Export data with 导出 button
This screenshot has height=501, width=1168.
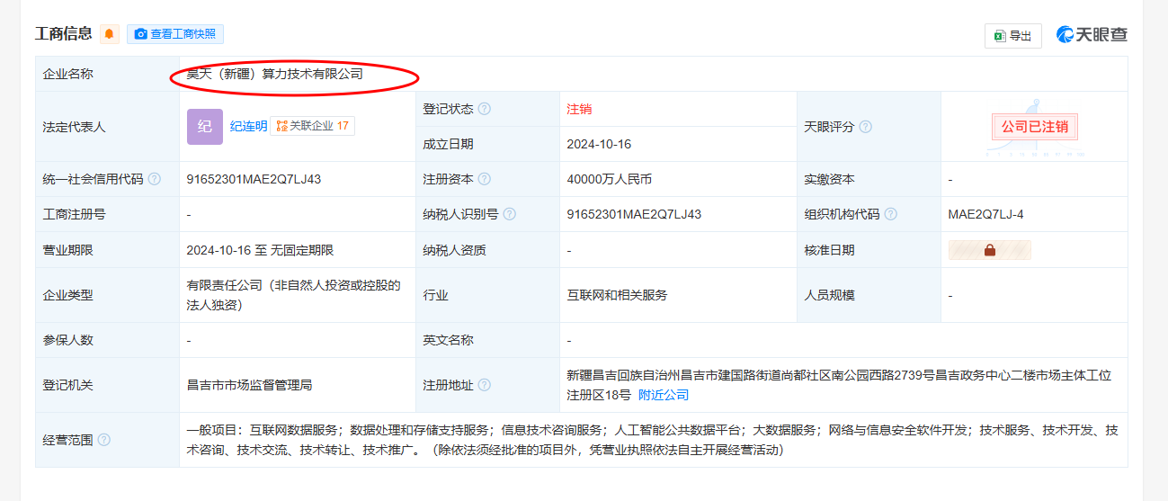coord(1013,36)
